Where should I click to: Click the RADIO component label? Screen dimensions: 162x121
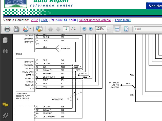point(19,54)
